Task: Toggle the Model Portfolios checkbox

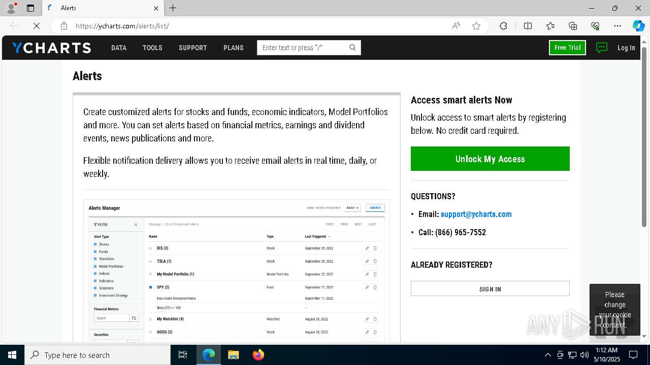Action: point(95,266)
